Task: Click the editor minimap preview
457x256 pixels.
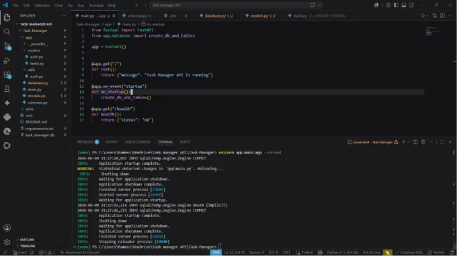Action: (x=433, y=31)
